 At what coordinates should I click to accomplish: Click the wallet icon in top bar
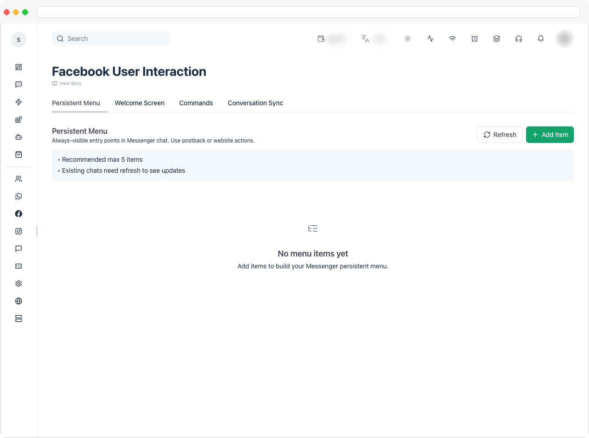pyautogui.click(x=321, y=39)
